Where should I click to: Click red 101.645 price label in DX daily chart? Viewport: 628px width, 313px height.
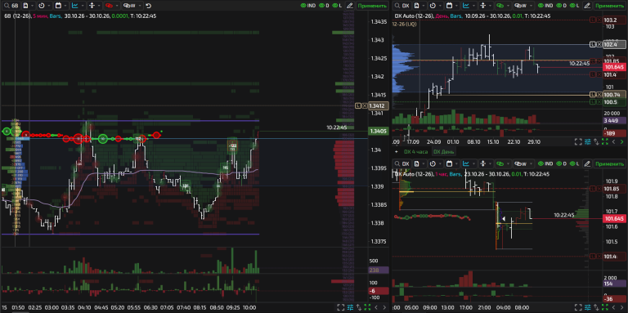[614, 67]
